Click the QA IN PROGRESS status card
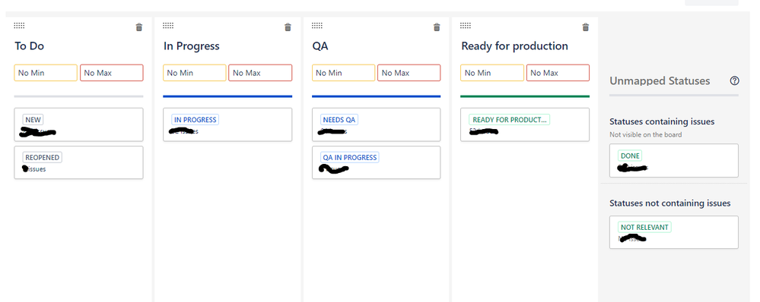 376,162
